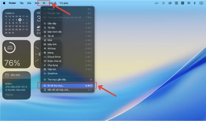Select Màn hình nền entry
Screen dimensions: 206x121
coord(67,32)
